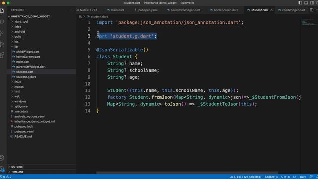Select the student.dart tab
Screen dimensions: 318x179
coord(259,10)
